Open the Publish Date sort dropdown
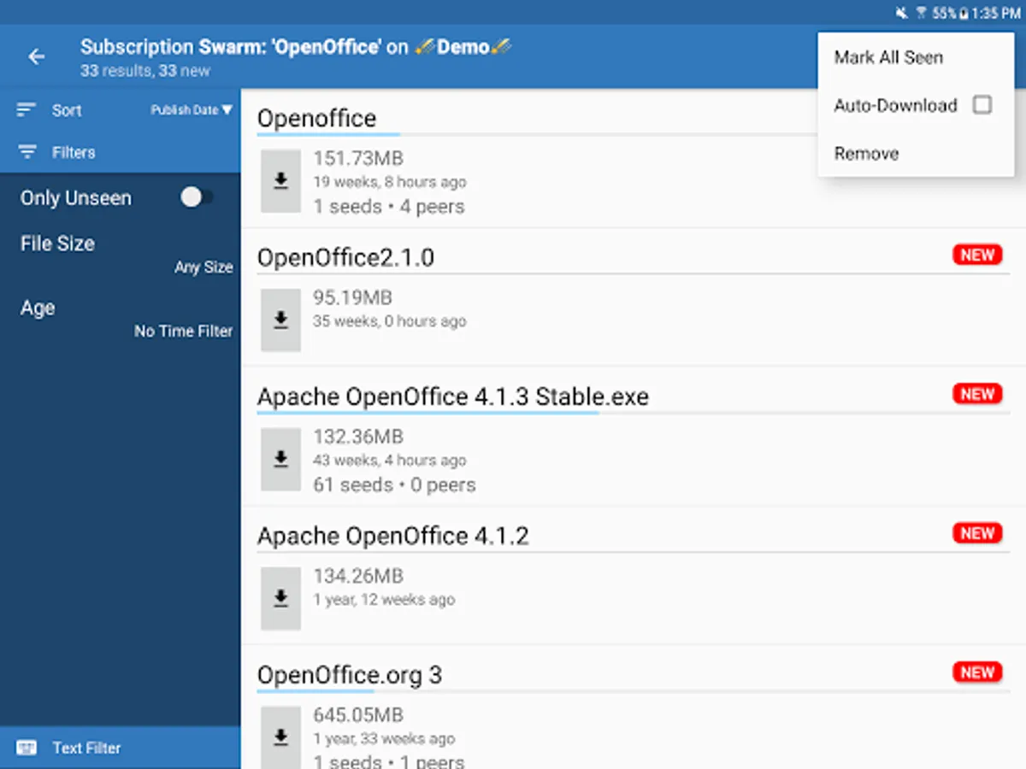 (x=192, y=110)
